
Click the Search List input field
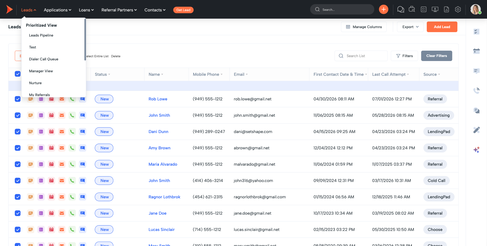(361, 56)
